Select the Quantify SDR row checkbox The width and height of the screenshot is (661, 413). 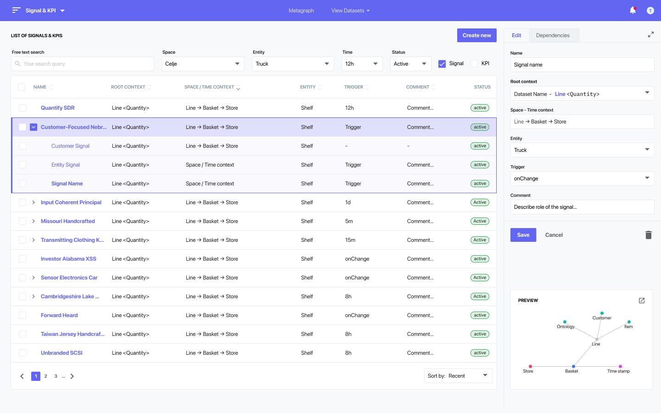tap(22, 108)
